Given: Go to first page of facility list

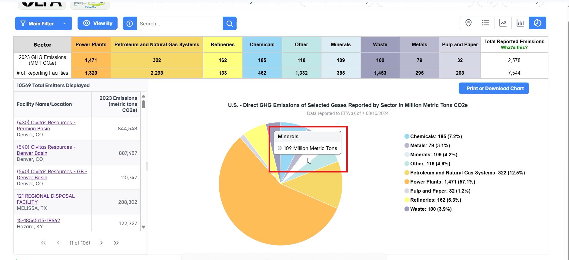Looking at the screenshot, I should coord(43,243).
